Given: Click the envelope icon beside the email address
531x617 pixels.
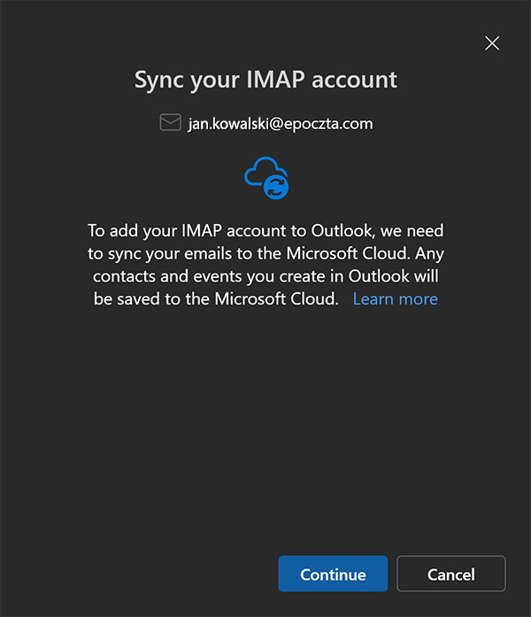Looking at the screenshot, I should tap(170, 123).
